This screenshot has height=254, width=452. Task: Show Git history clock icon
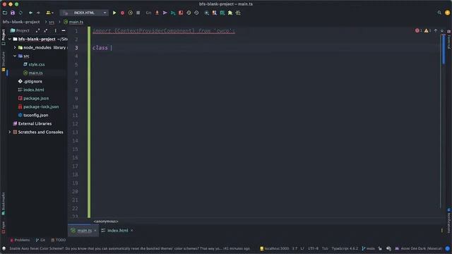(x=189, y=13)
